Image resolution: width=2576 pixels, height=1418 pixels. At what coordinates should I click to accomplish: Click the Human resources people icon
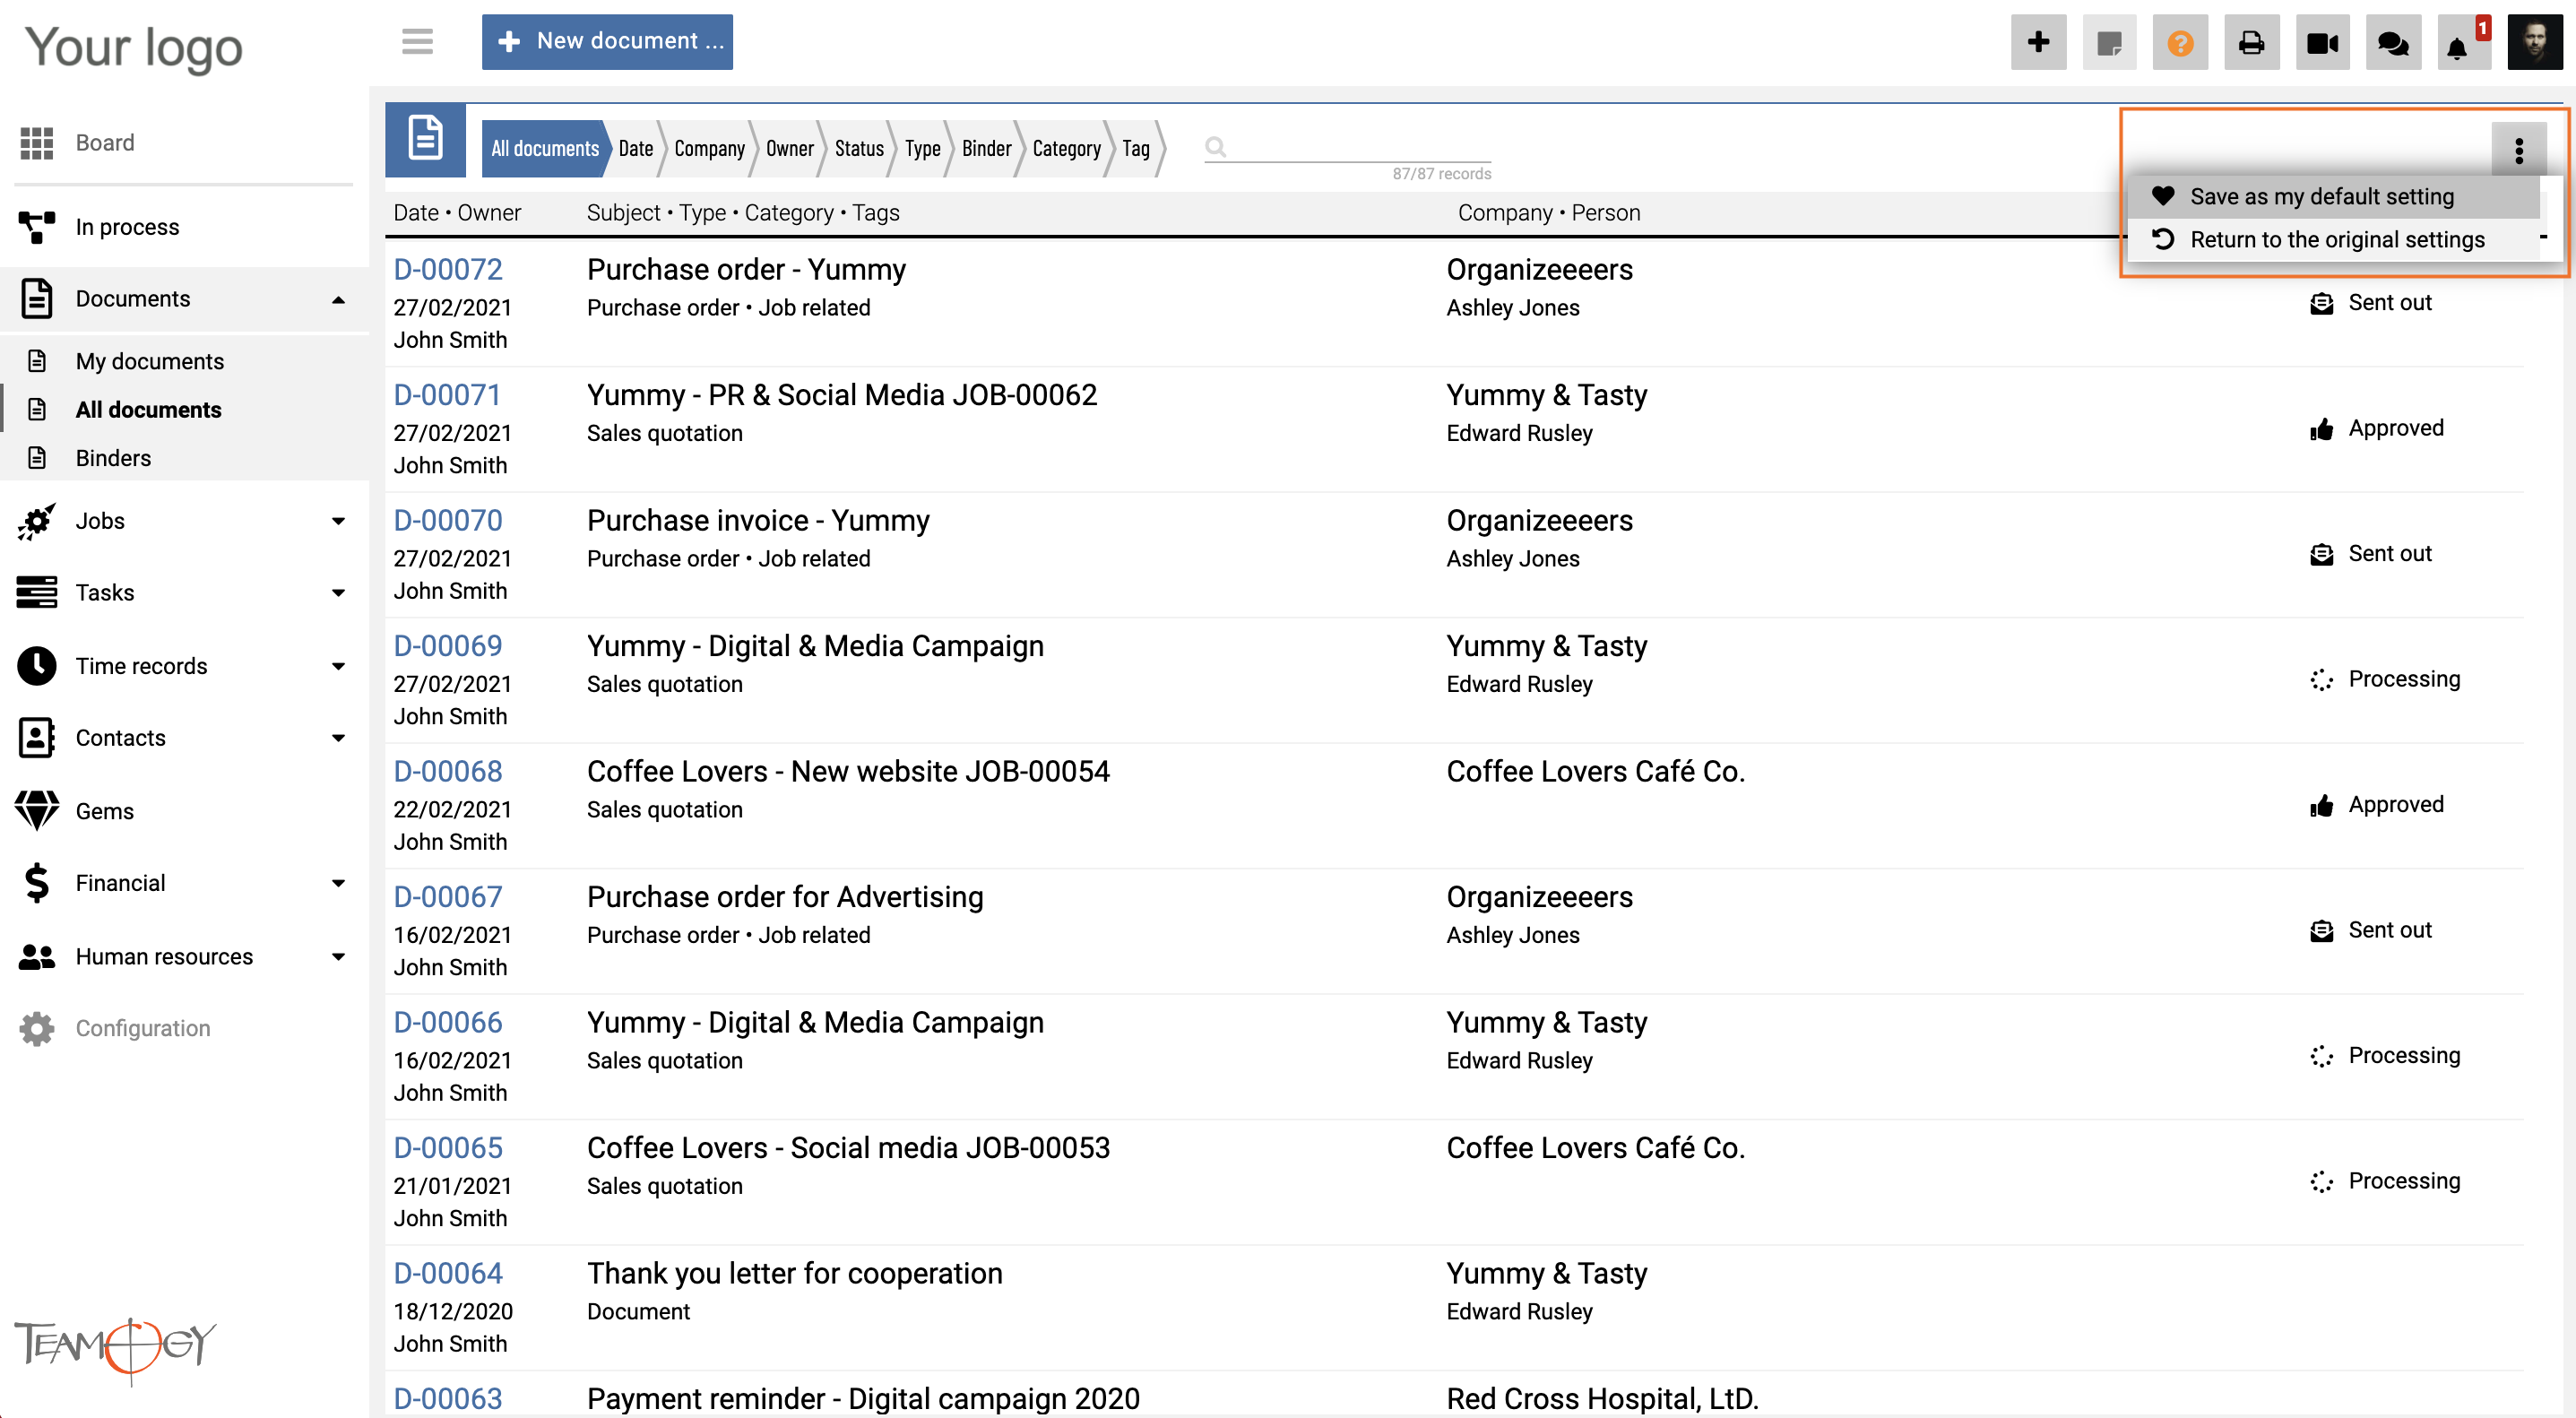pyautogui.click(x=37, y=957)
